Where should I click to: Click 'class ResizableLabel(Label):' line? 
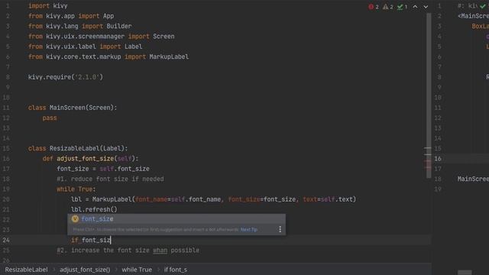pos(78,148)
